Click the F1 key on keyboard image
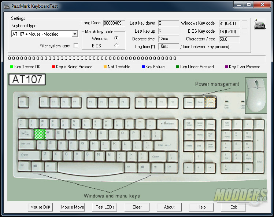 (45, 102)
